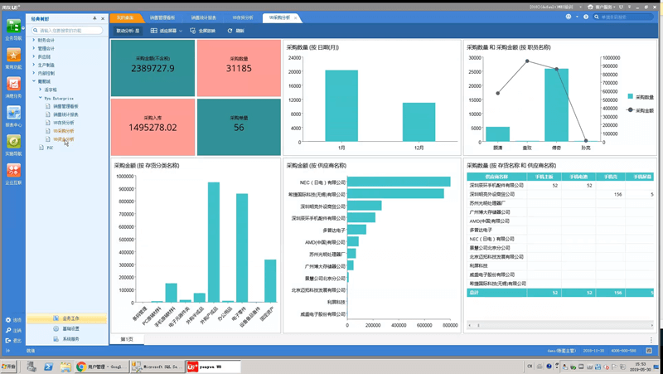Expand 管理会计 tree node

pos(34,48)
